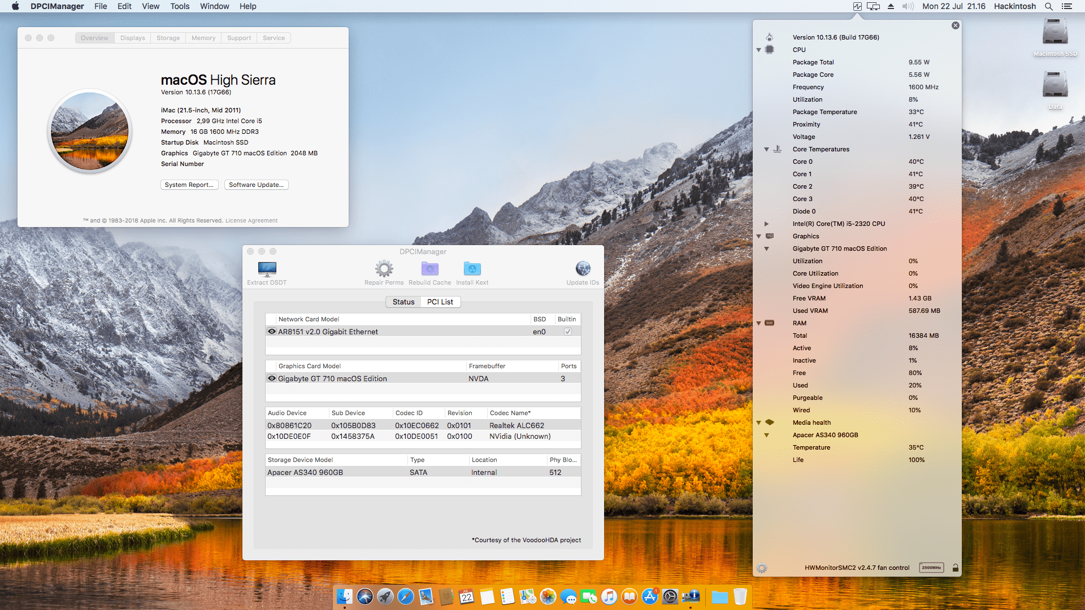Run the Rebuild Cache tool

click(x=429, y=271)
